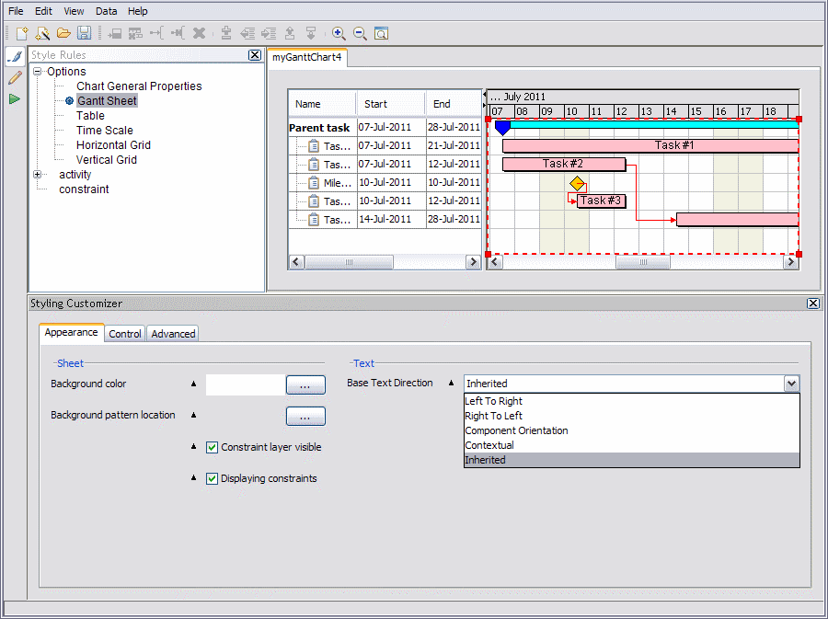The width and height of the screenshot is (828, 619).
Task: Click the Open folder toolbar icon
Action: click(63, 33)
